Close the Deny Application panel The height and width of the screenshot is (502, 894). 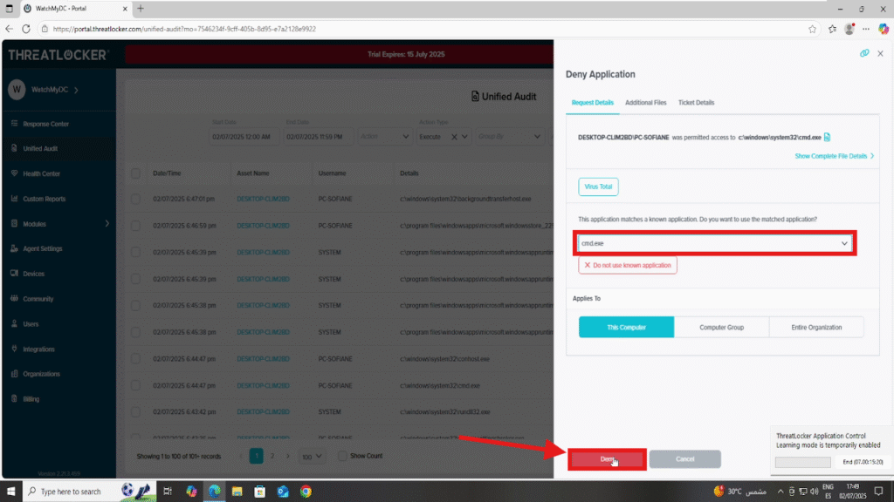[880, 53]
